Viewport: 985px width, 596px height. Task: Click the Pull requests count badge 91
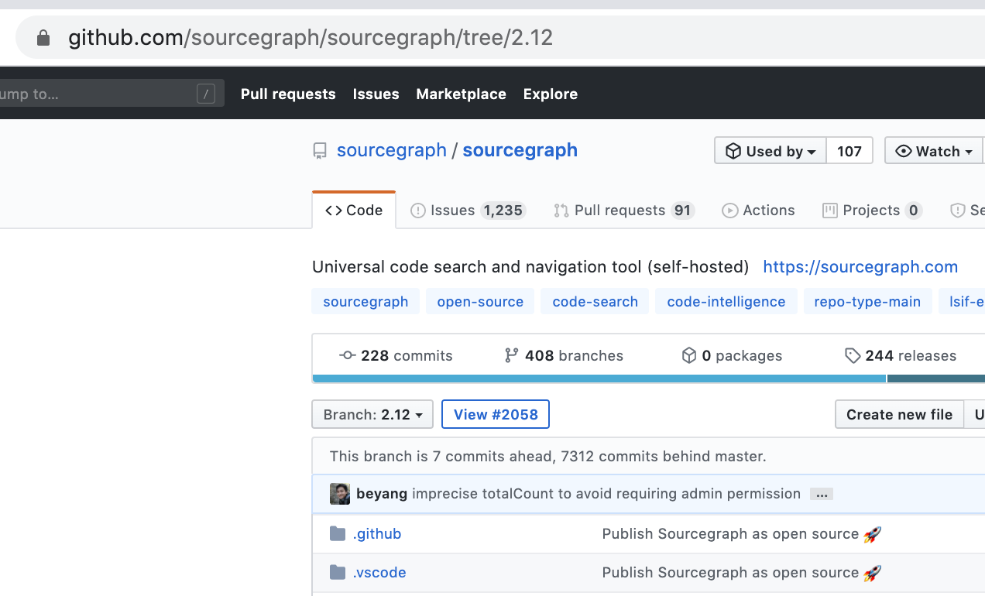pyautogui.click(x=682, y=211)
